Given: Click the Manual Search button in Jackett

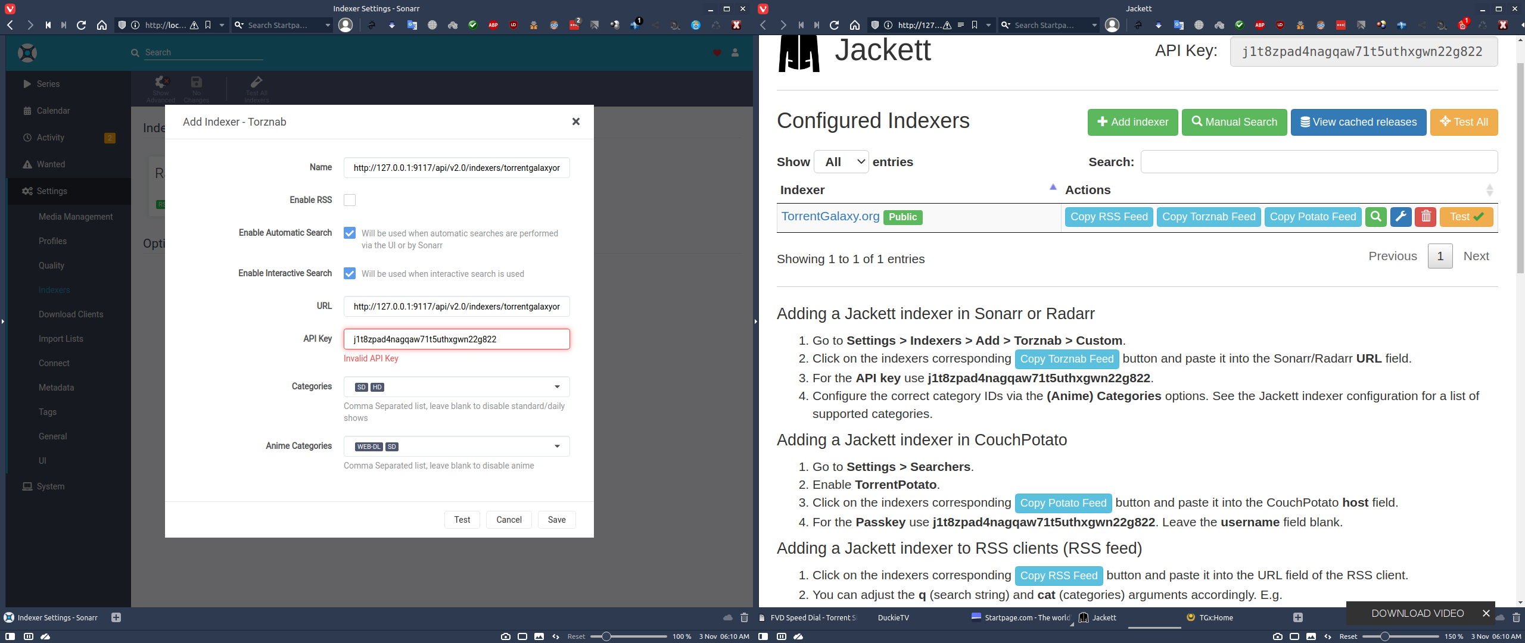Looking at the screenshot, I should point(1234,123).
